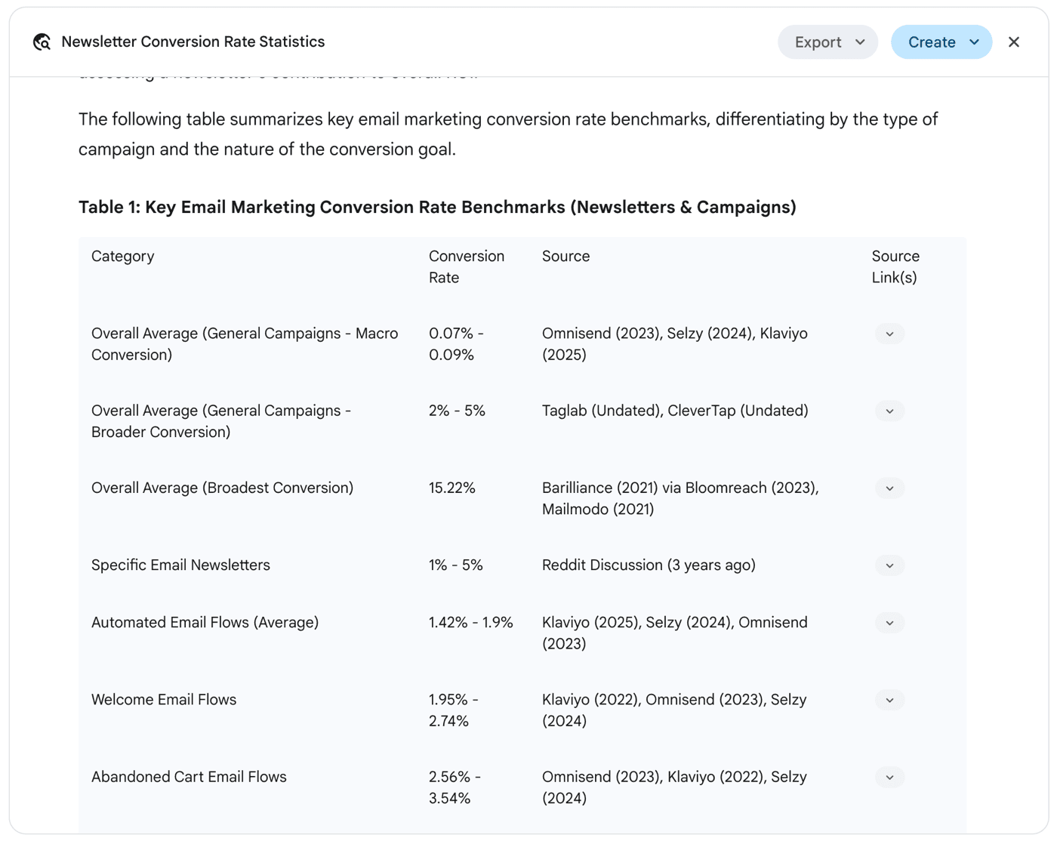Viewport: 1057px width, 841px height.
Task: Click the Newsletter Conversion Rate Statistics title
Action: (193, 42)
